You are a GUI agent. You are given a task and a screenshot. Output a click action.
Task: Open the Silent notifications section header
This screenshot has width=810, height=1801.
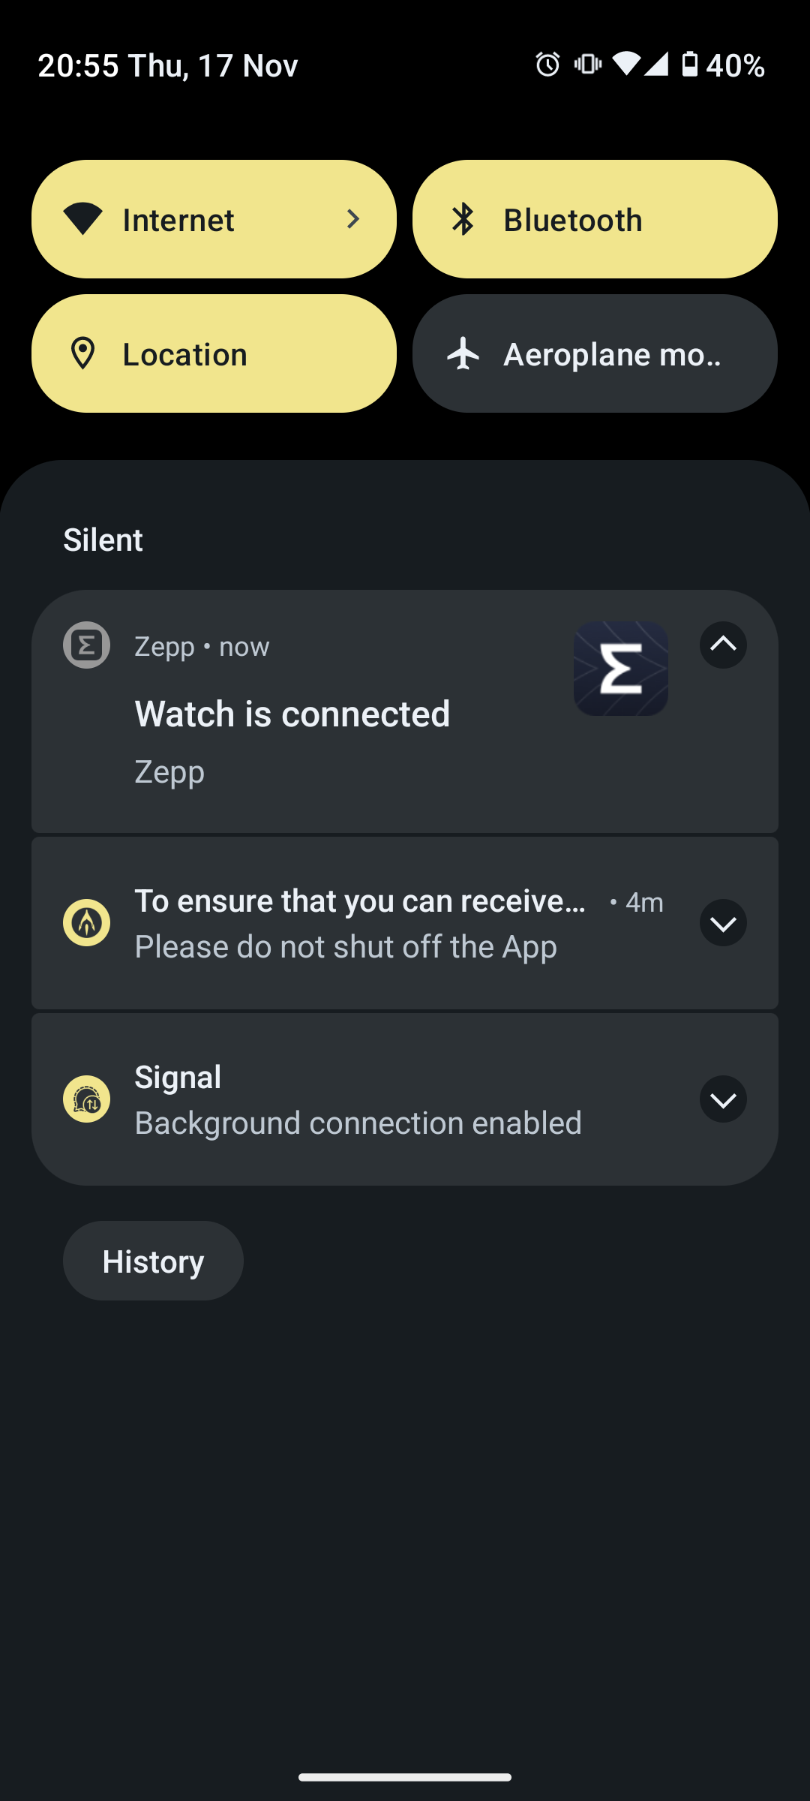click(x=103, y=540)
